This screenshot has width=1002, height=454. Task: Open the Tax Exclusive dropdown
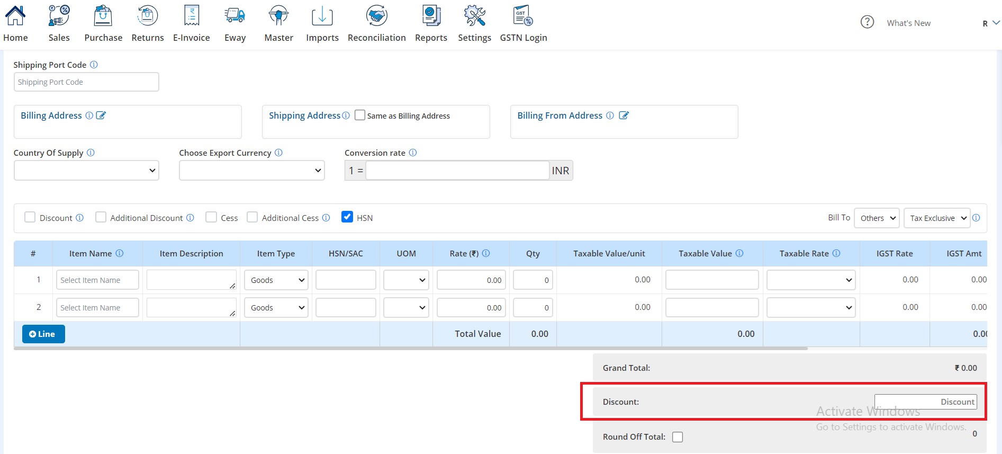pyautogui.click(x=937, y=218)
